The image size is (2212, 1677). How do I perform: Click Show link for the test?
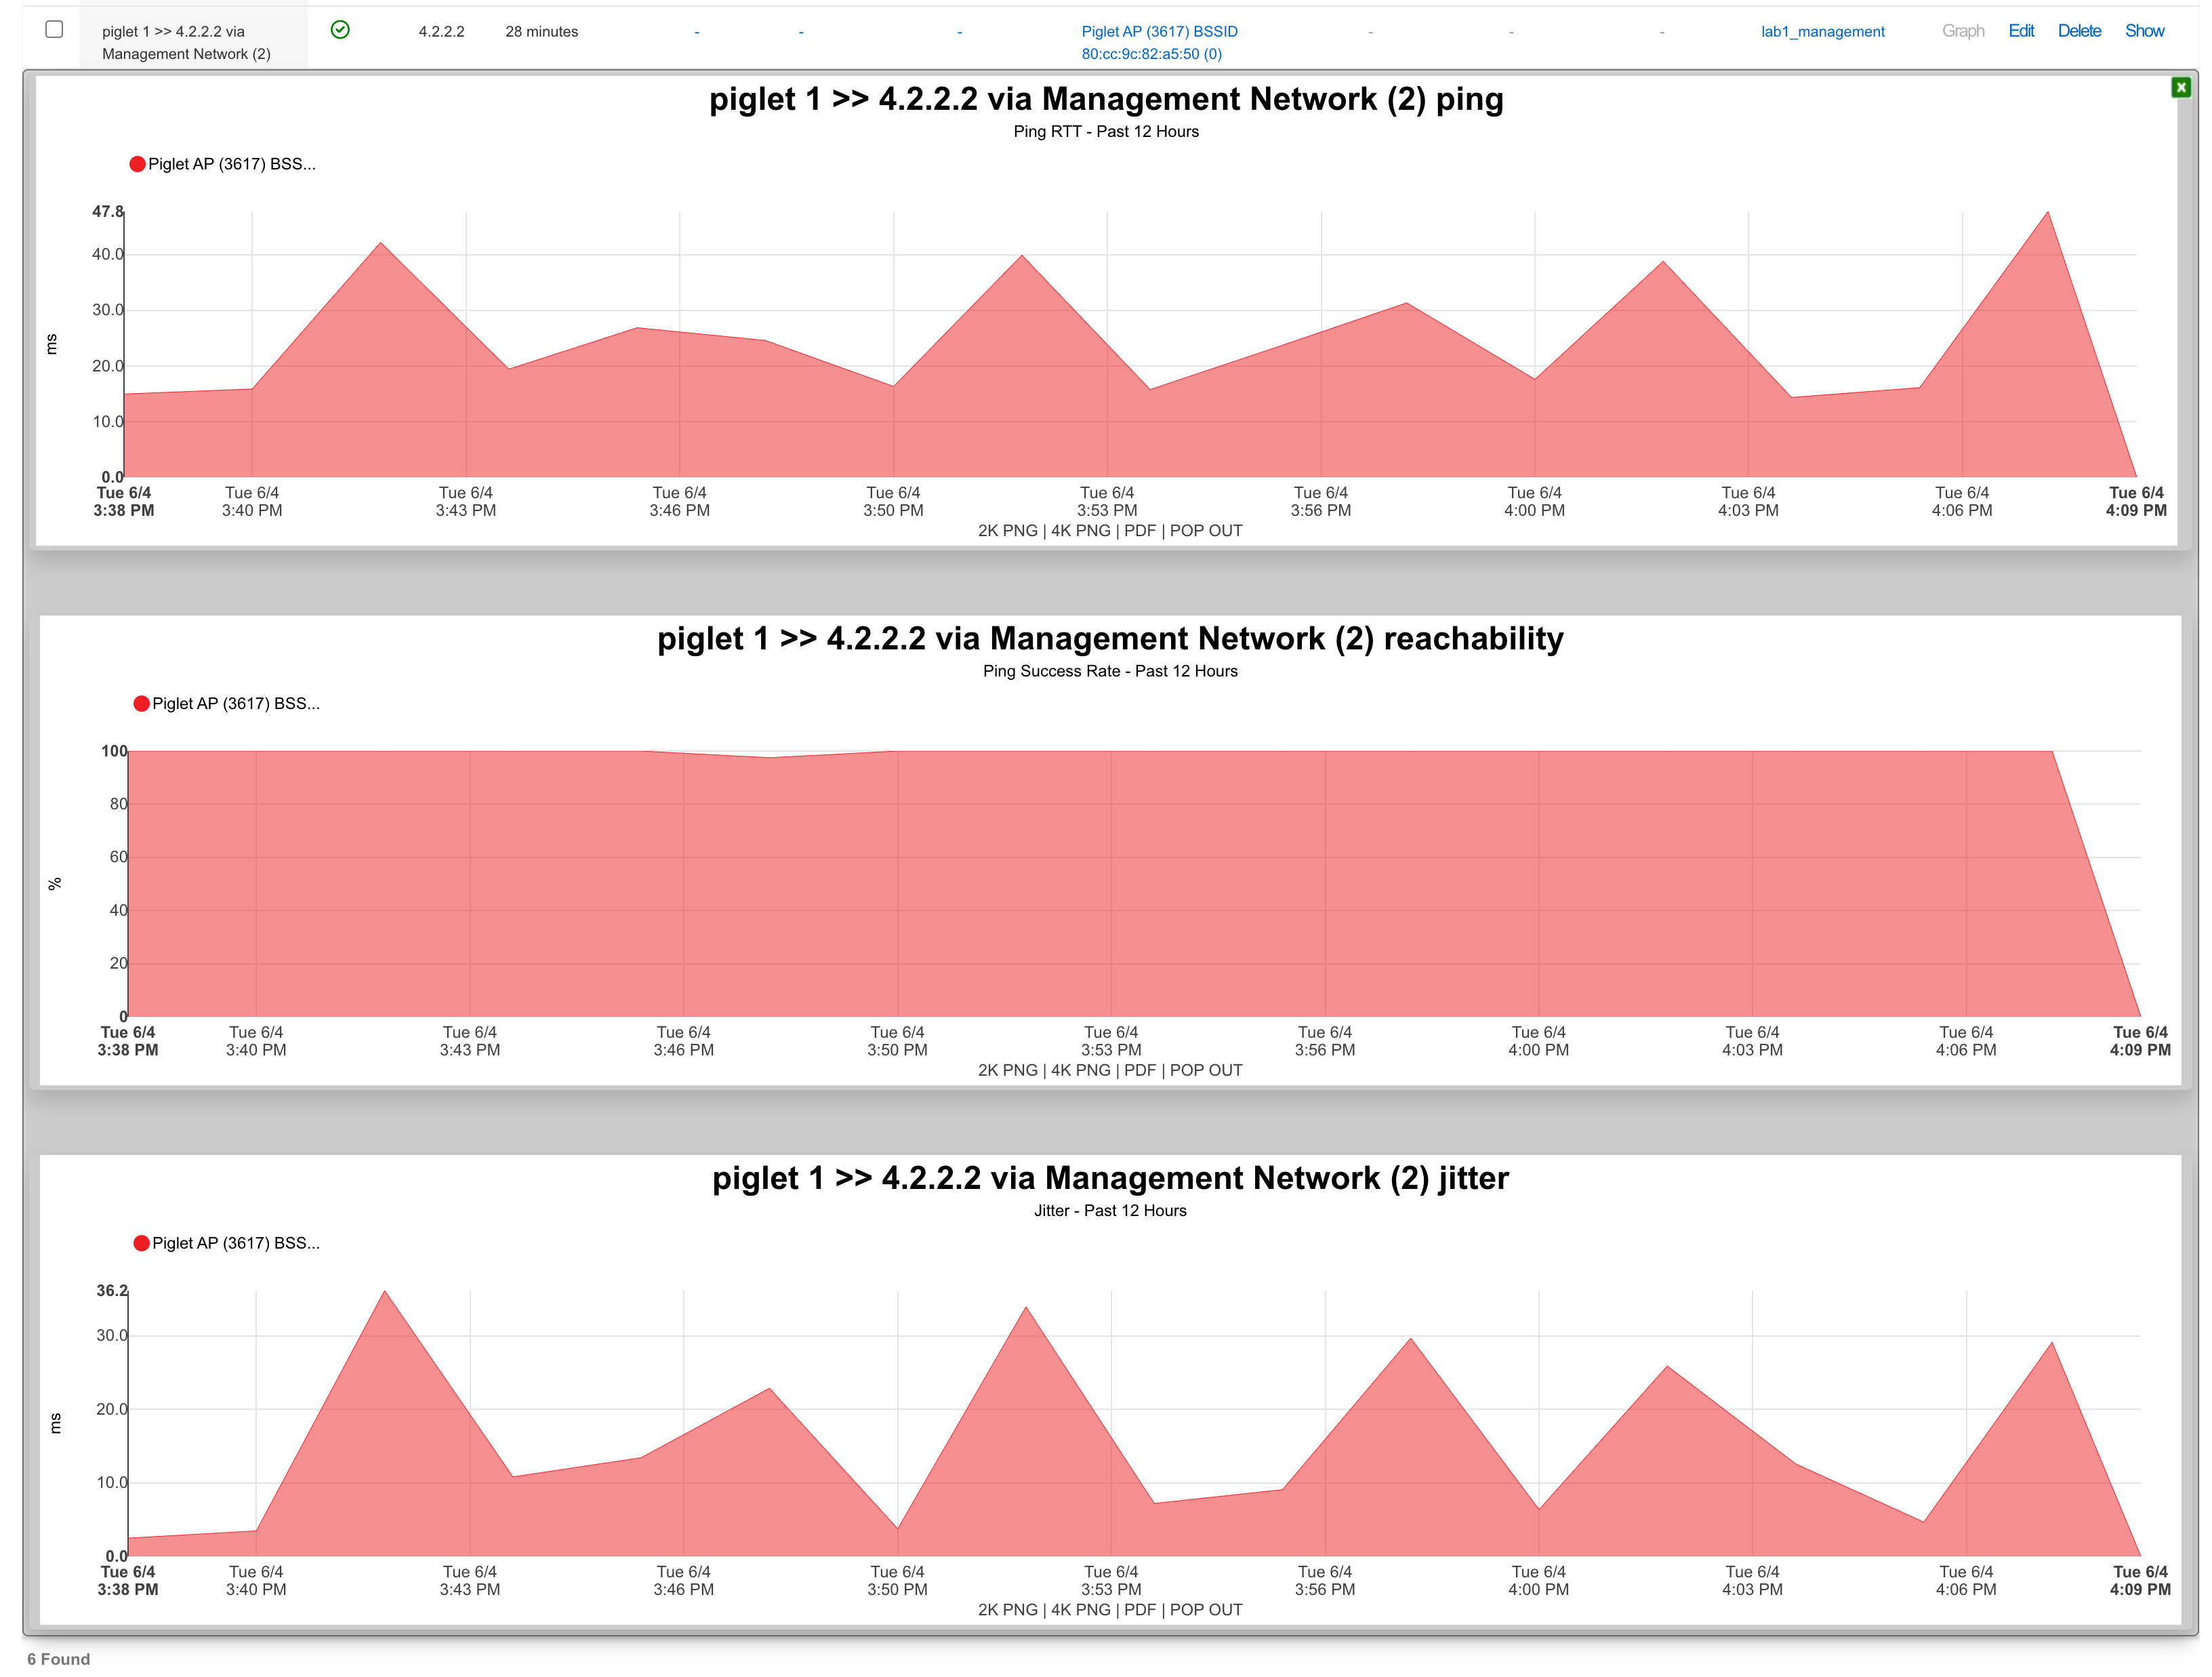(2144, 31)
